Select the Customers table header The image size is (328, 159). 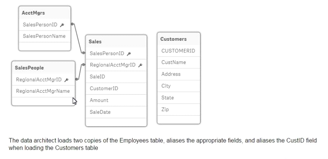(179, 39)
